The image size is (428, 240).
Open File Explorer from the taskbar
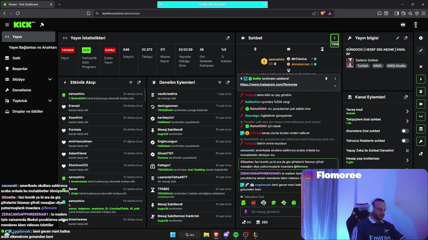click(x=206, y=235)
